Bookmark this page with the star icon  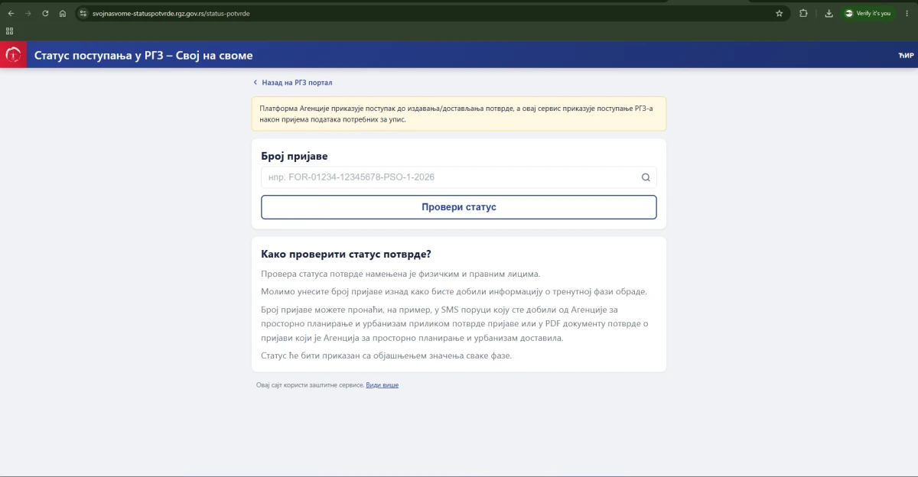coord(779,13)
